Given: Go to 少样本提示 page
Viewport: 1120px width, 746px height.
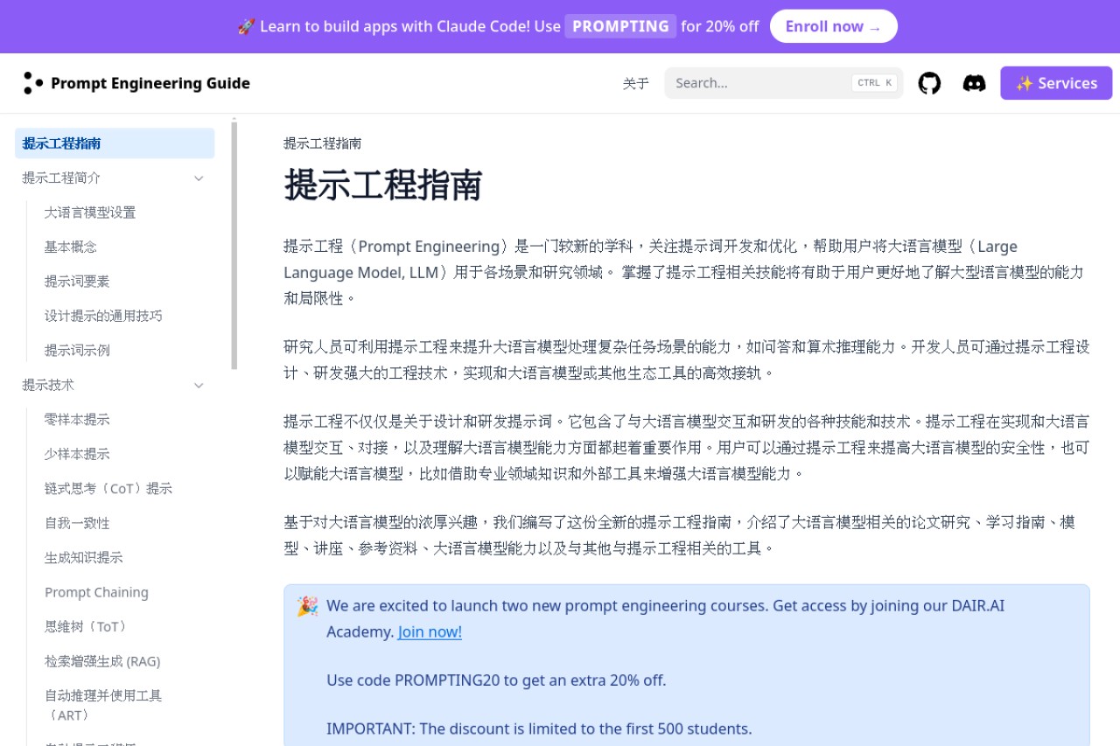Looking at the screenshot, I should click(125, 454).
